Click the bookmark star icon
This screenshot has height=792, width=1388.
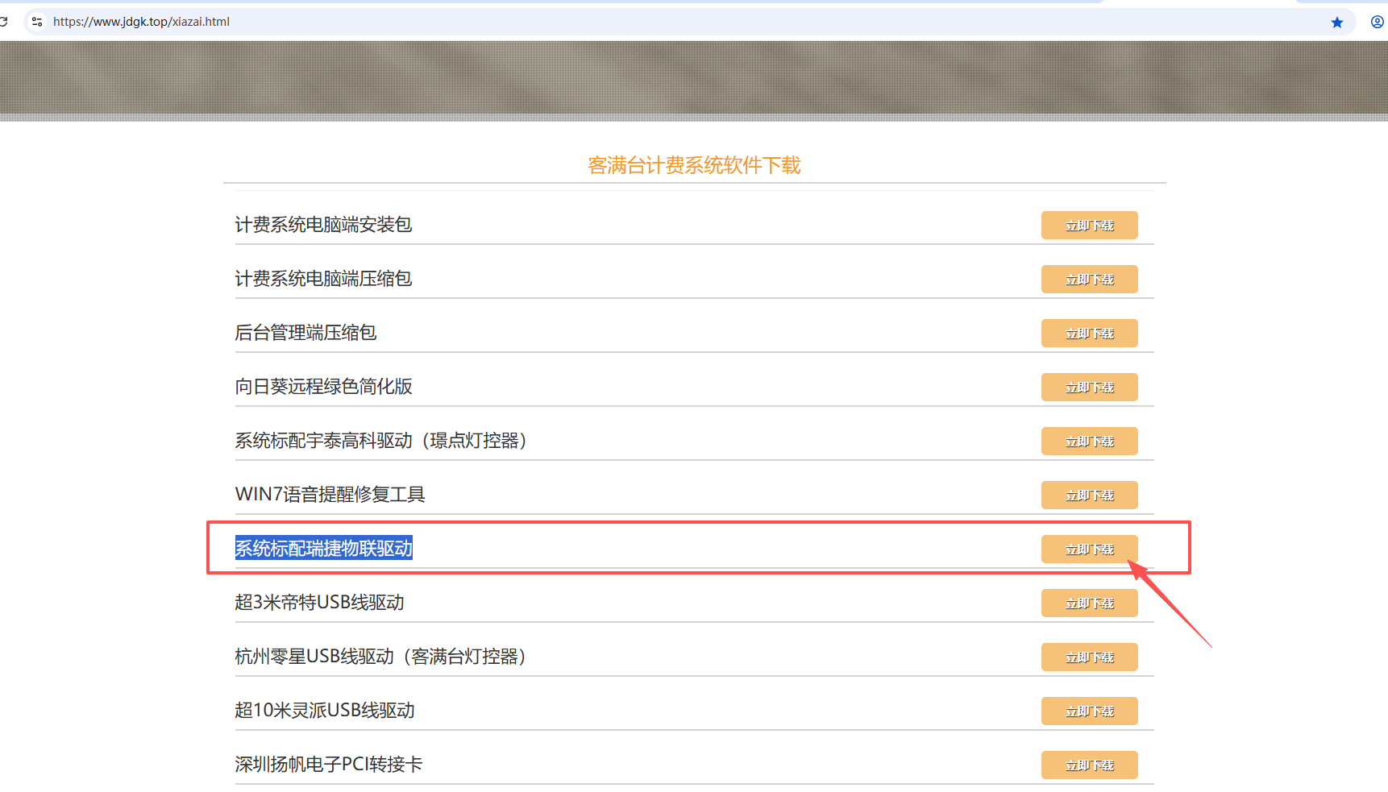tap(1337, 23)
